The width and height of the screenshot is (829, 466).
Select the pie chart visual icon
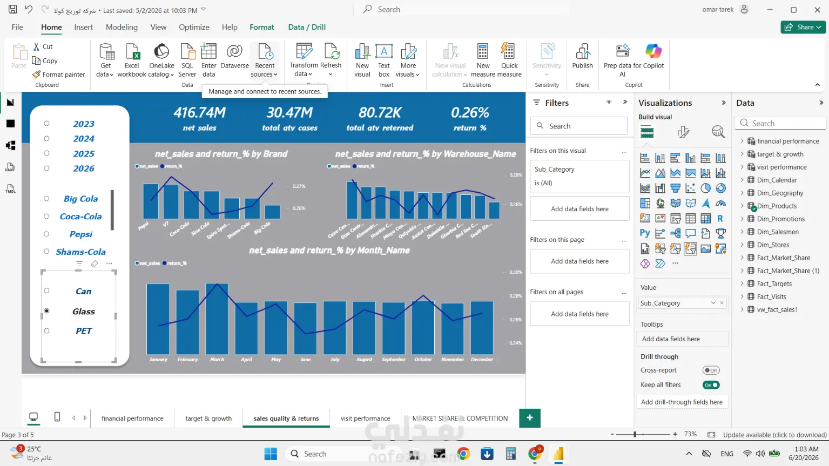[x=705, y=188]
